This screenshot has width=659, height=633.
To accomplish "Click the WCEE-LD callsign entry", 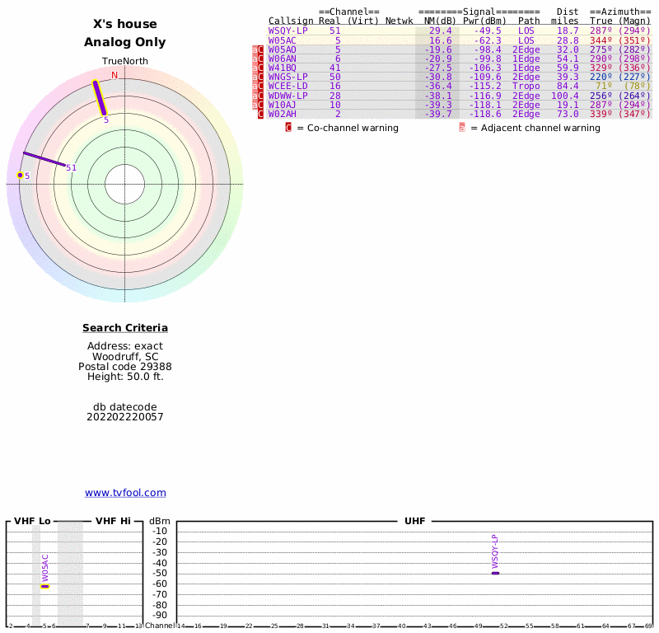I will [287, 86].
